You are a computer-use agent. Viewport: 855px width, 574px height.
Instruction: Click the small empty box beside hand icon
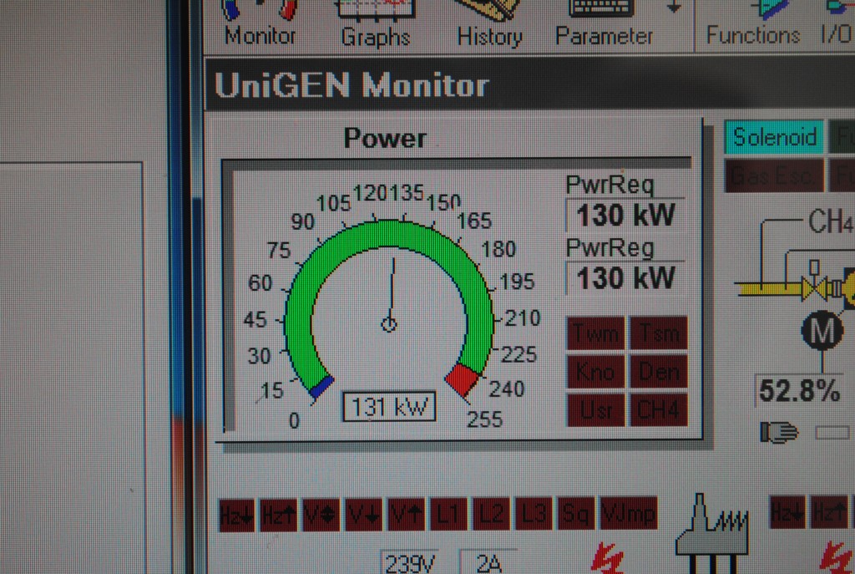(x=832, y=433)
